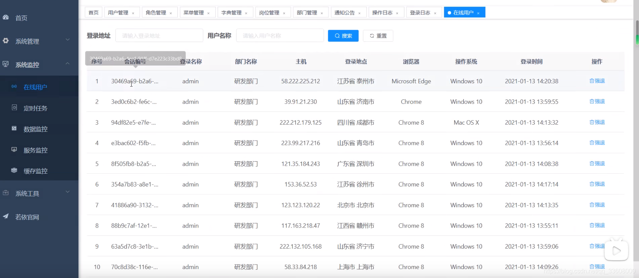Click the 浏览器 column header

pyautogui.click(x=411, y=61)
